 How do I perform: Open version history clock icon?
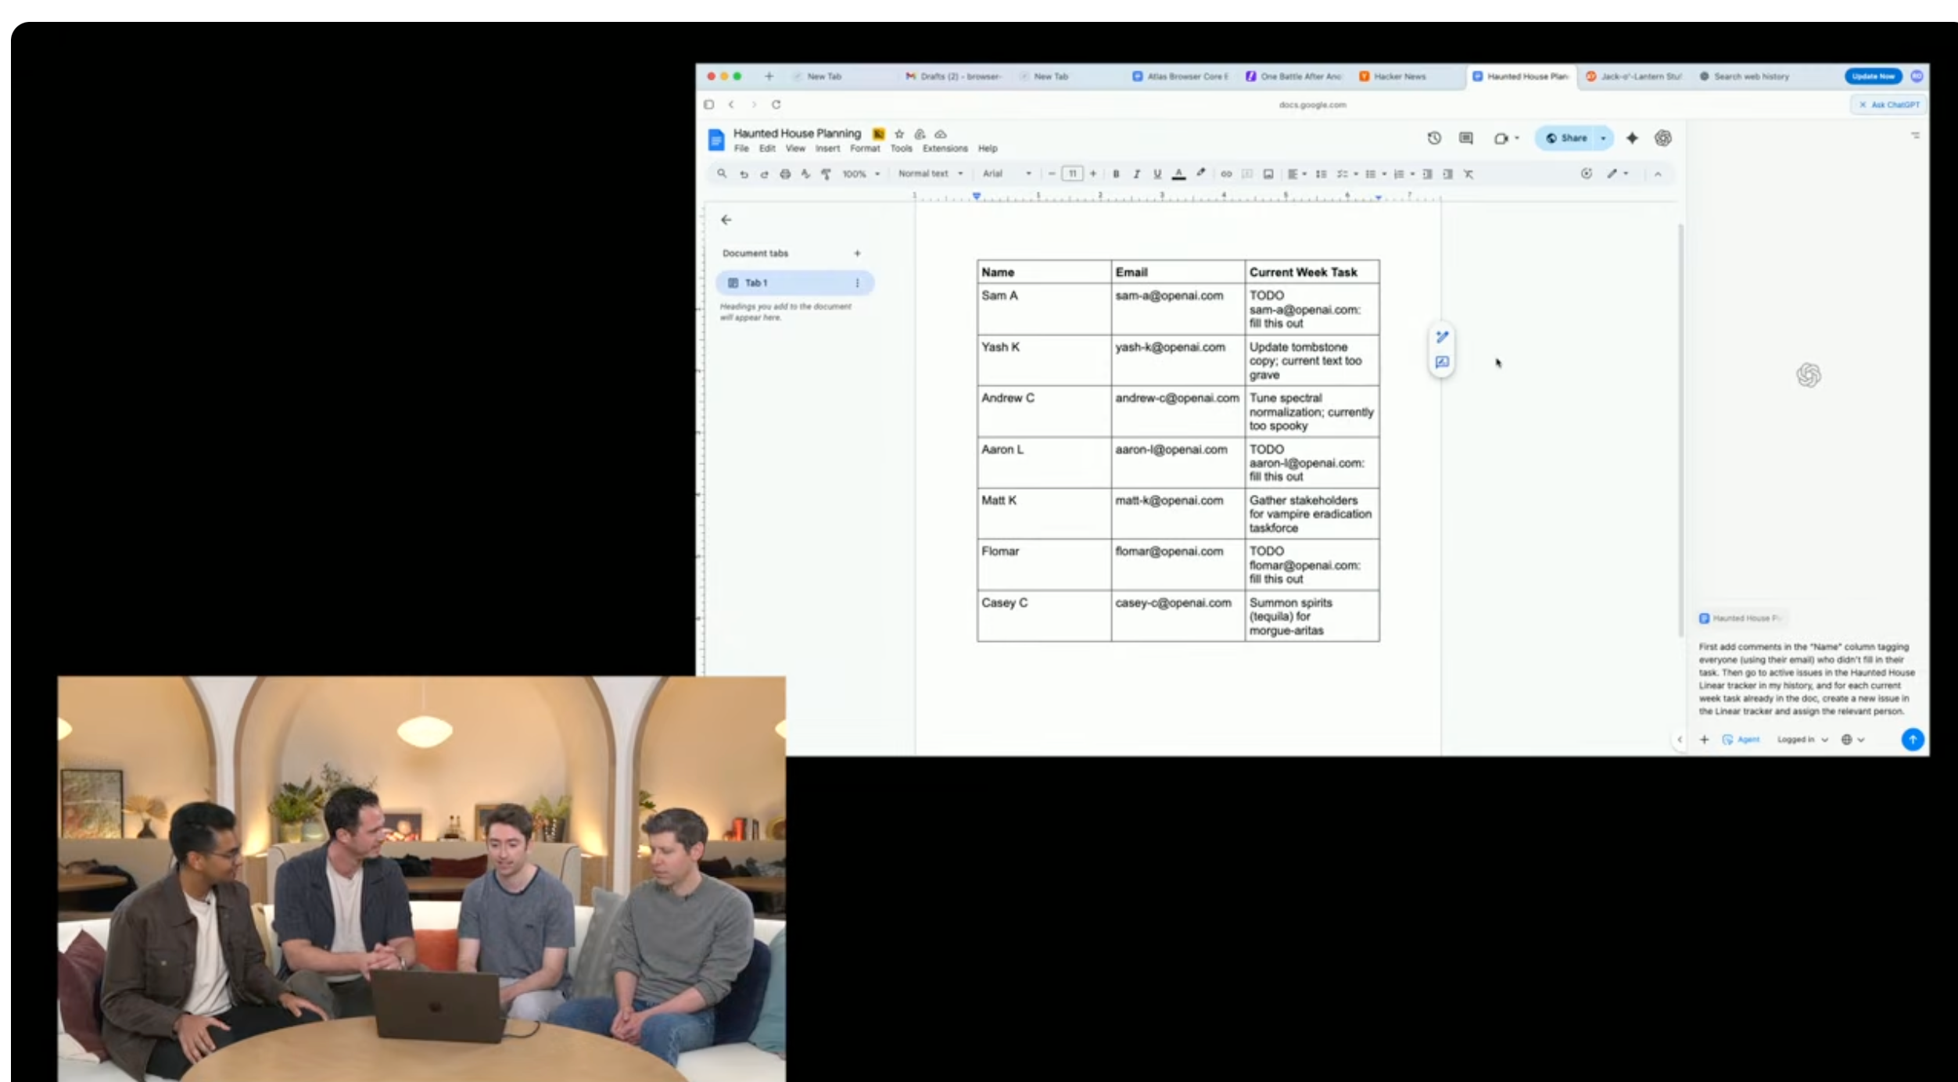pos(1433,138)
